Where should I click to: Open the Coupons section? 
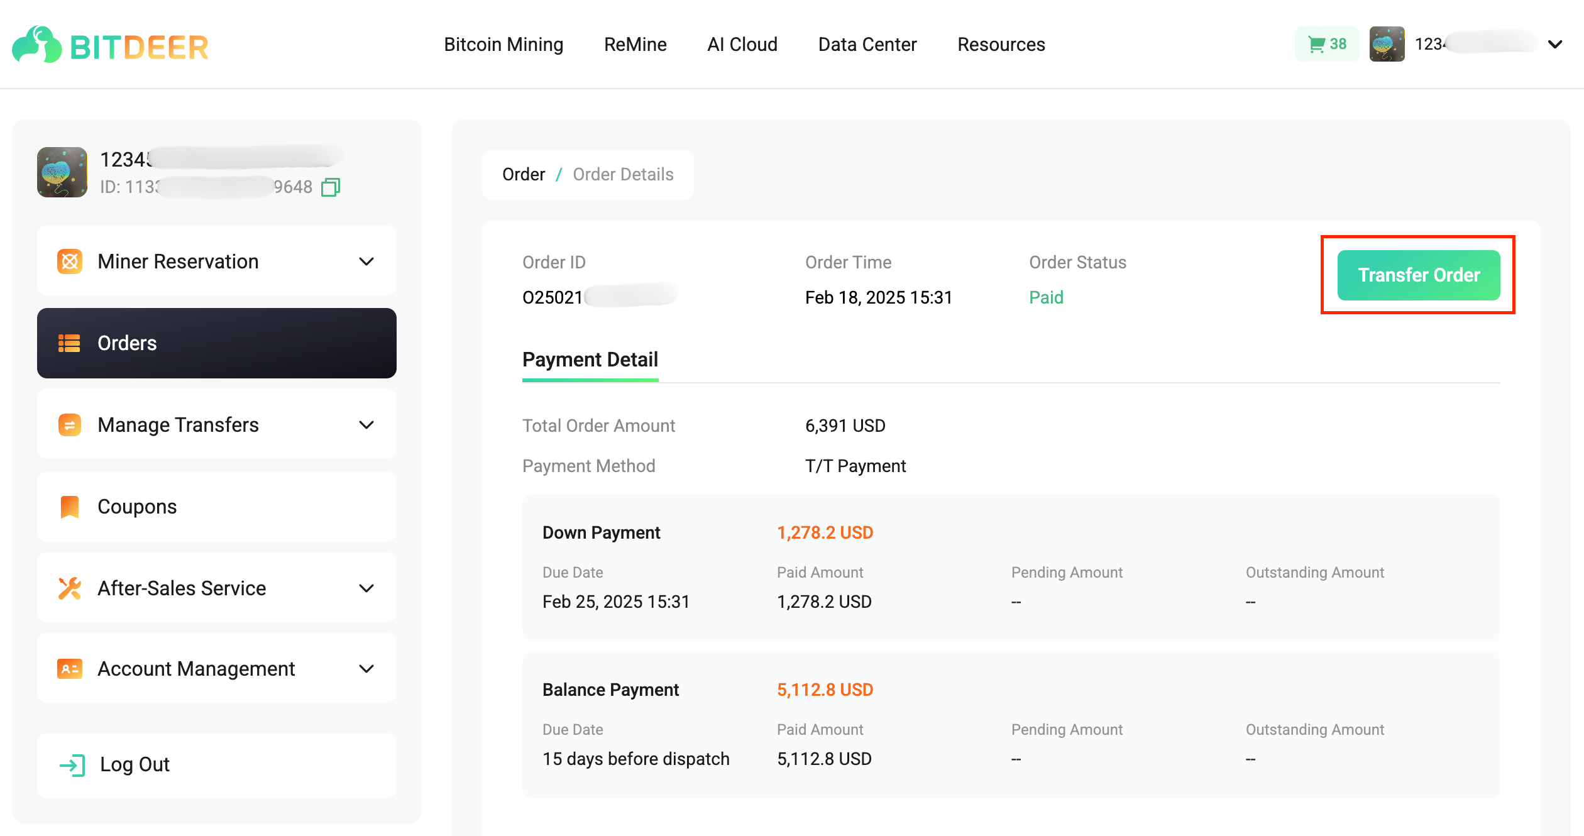click(217, 507)
